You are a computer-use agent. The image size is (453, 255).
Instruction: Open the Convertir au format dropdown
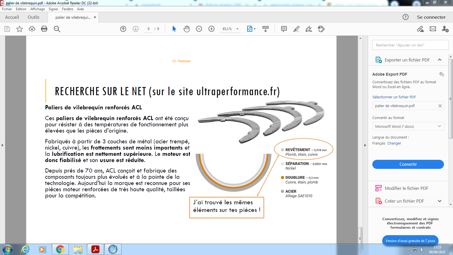(408, 126)
